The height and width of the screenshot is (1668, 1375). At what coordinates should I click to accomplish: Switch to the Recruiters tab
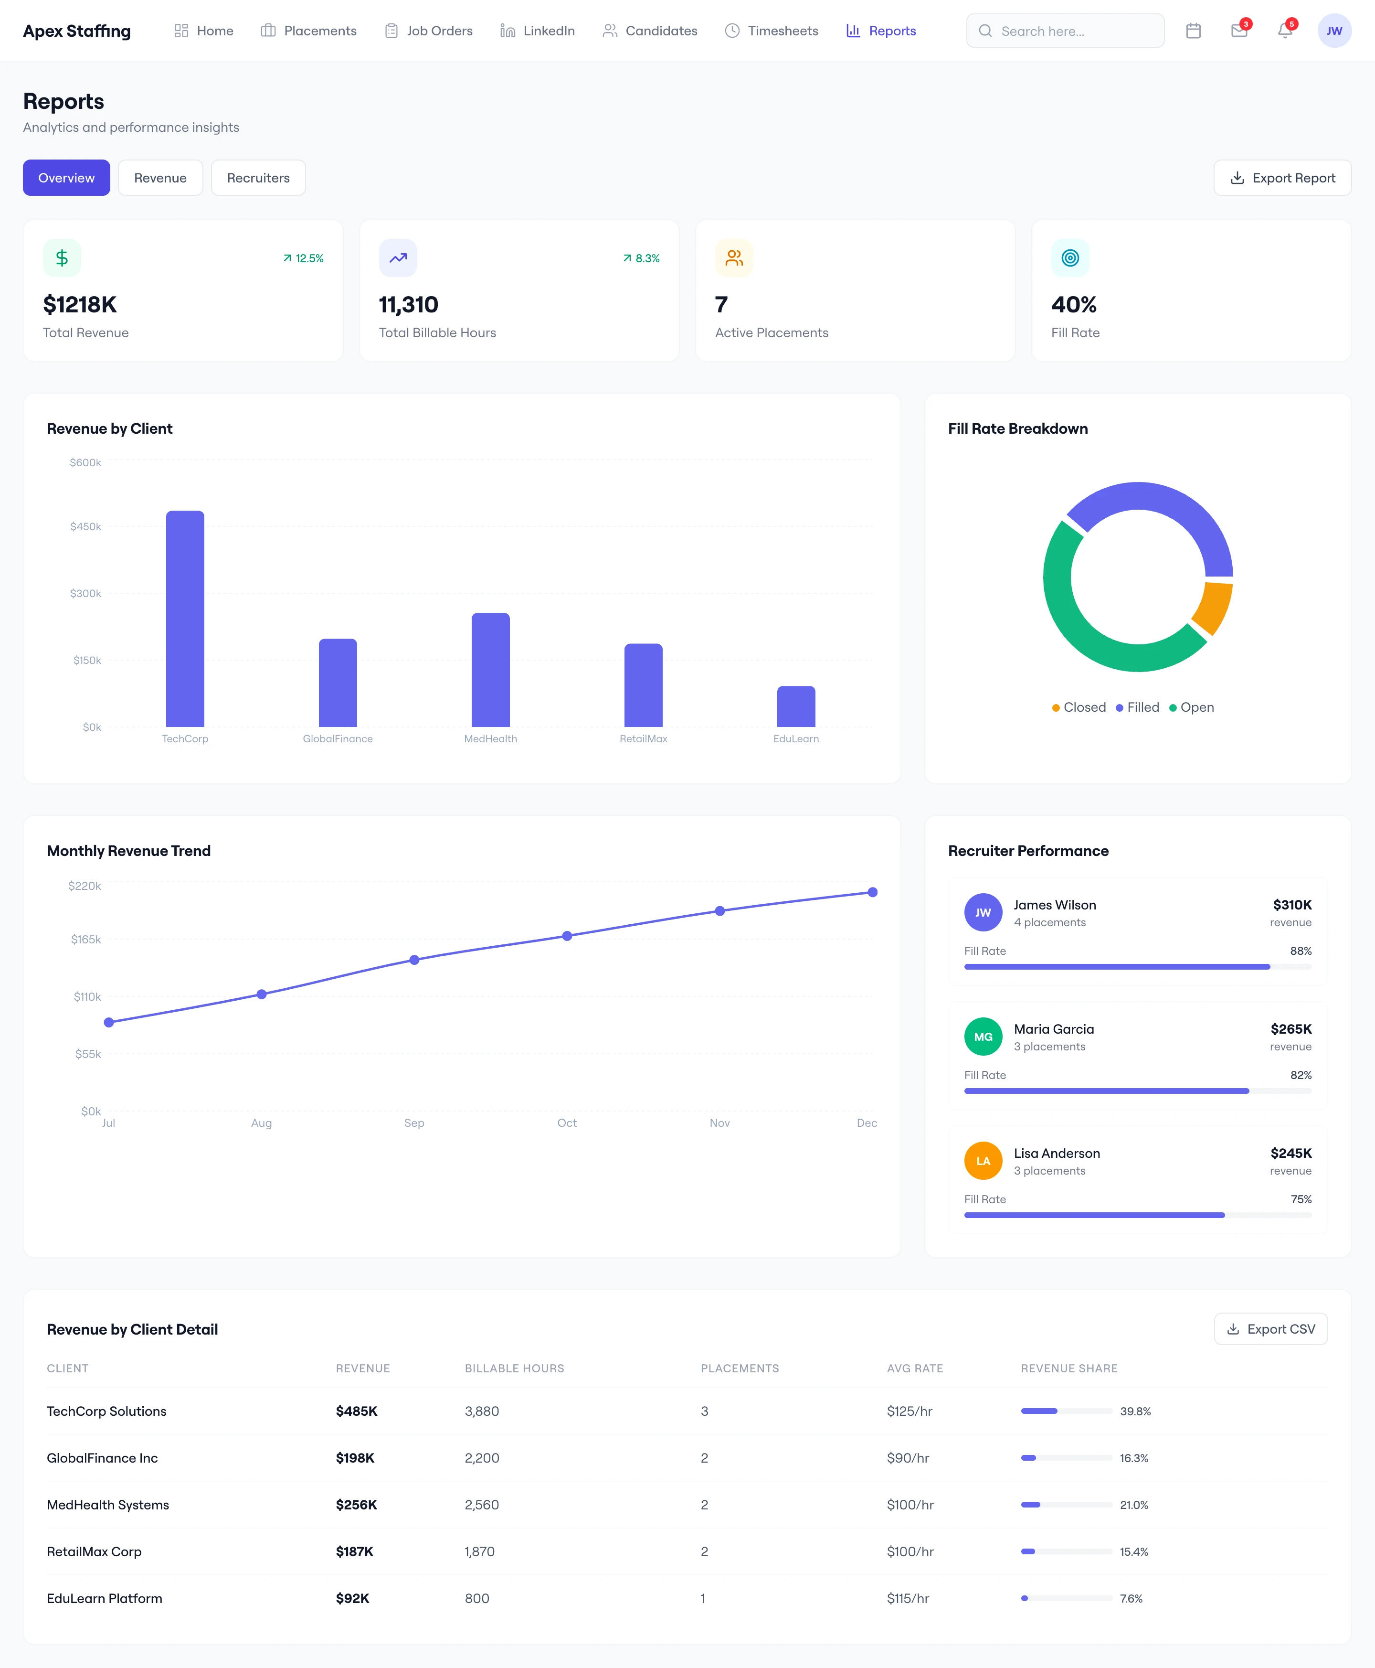pos(258,178)
